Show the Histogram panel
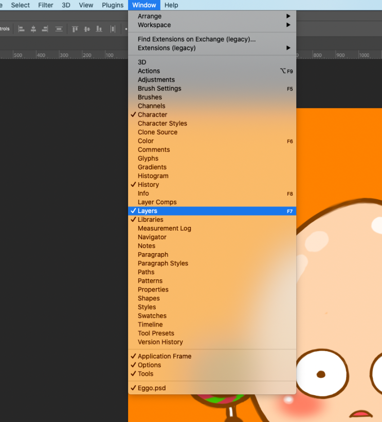382x422 pixels. pyautogui.click(x=212, y=176)
